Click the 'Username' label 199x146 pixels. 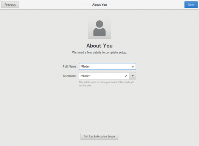[x=70, y=76]
